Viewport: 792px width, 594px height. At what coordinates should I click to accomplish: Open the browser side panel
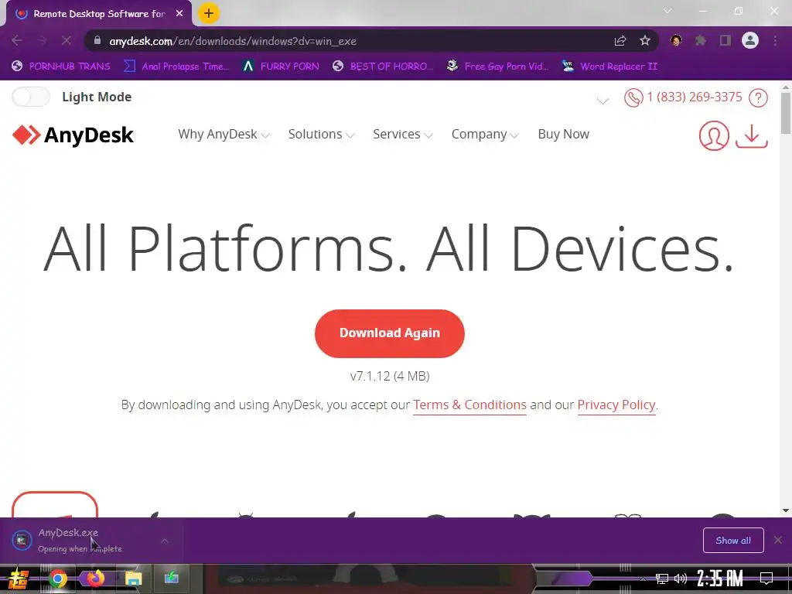pyautogui.click(x=725, y=40)
